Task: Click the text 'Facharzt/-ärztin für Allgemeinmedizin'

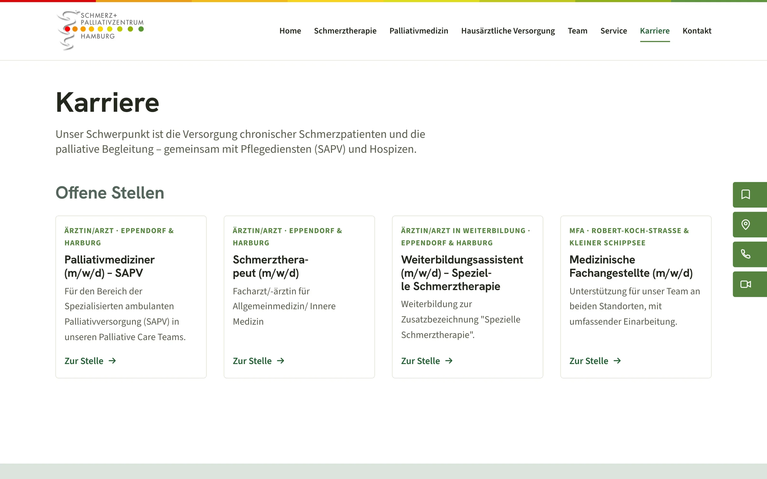Action: tap(284, 306)
